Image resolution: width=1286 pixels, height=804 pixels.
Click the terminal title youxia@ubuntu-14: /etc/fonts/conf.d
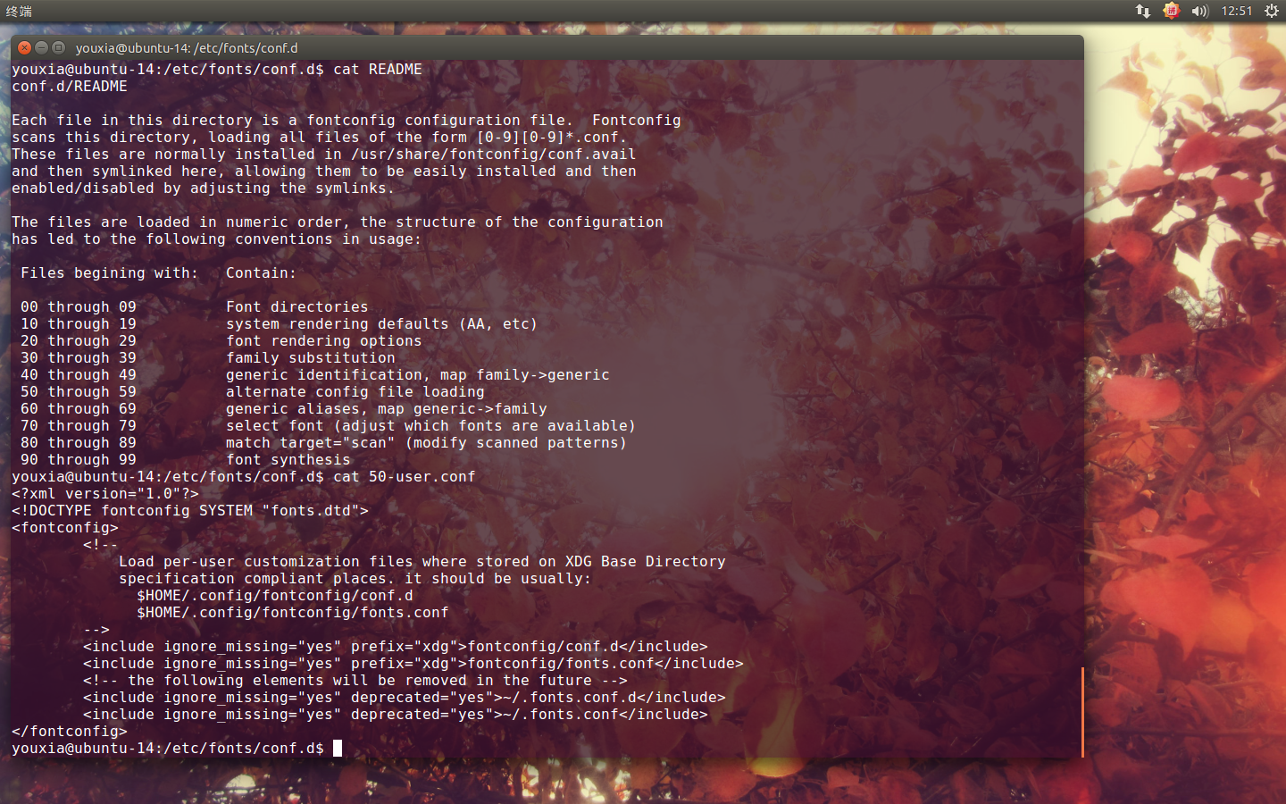[187, 48]
